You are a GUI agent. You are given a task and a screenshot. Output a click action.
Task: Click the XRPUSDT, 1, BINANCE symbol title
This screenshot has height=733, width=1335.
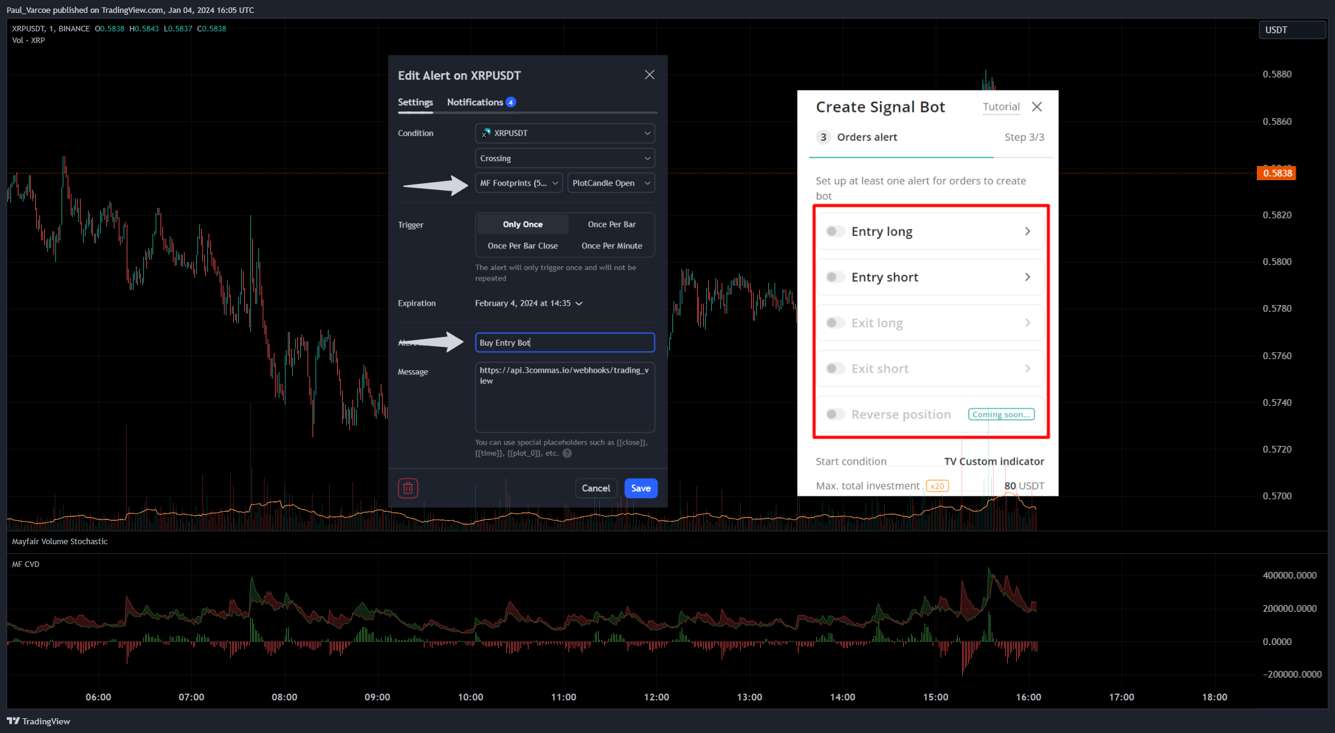pyautogui.click(x=51, y=29)
